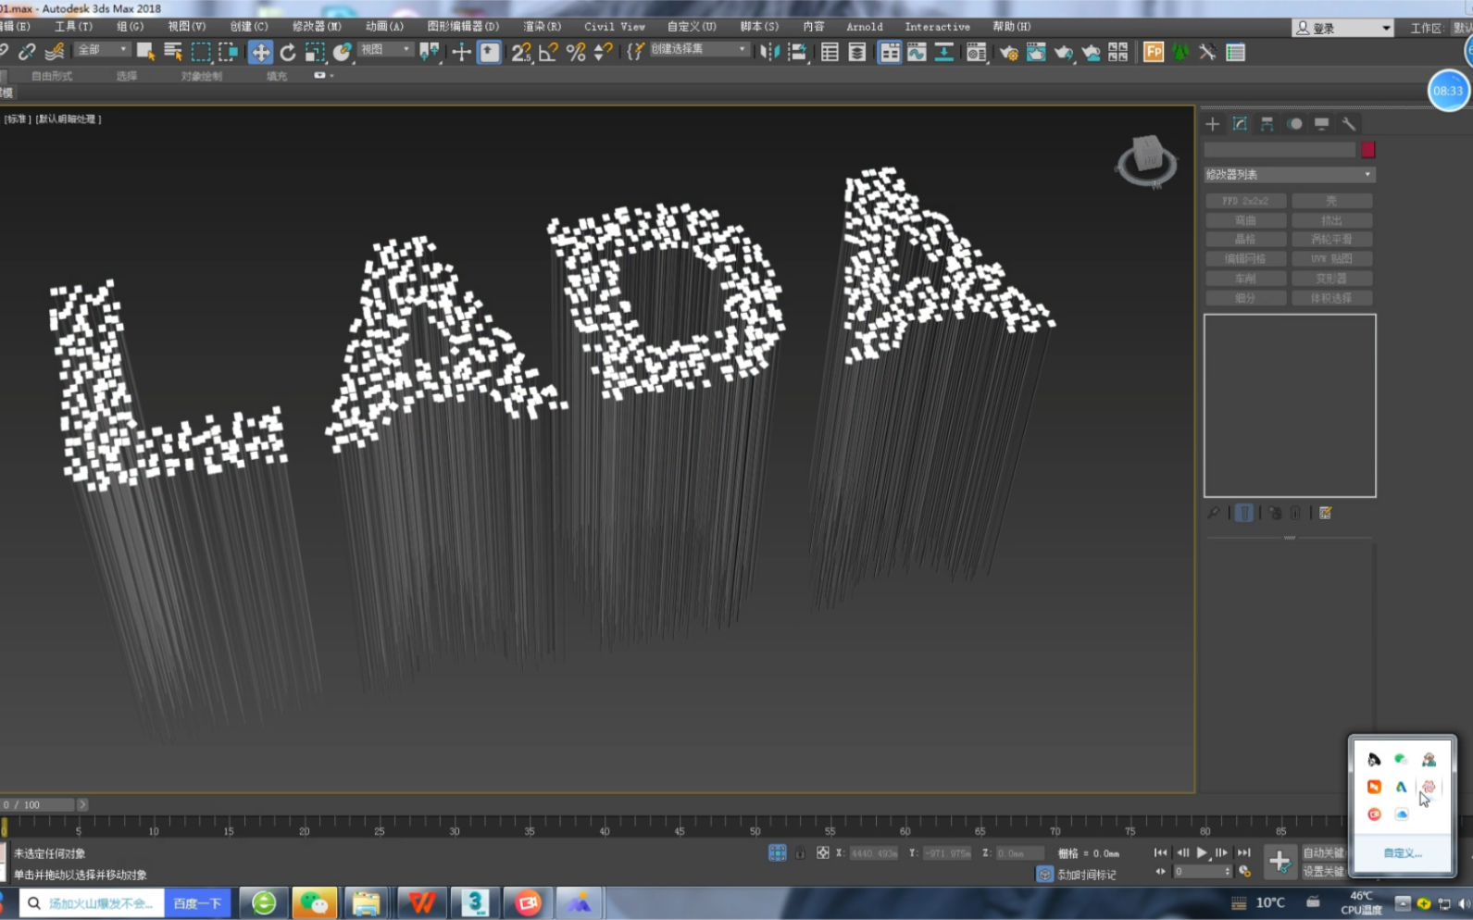Click the Mirror tool icon
The width and height of the screenshot is (1473, 920).
click(769, 52)
